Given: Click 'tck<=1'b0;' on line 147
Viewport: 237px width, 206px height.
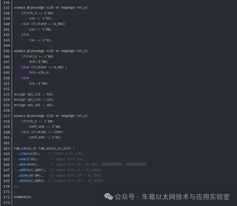Looking at the screenshot, I should pos(38,61).
